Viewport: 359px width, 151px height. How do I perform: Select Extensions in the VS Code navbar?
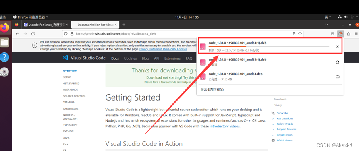[172, 58]
